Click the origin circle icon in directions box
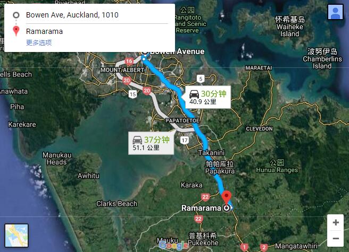 16,15
